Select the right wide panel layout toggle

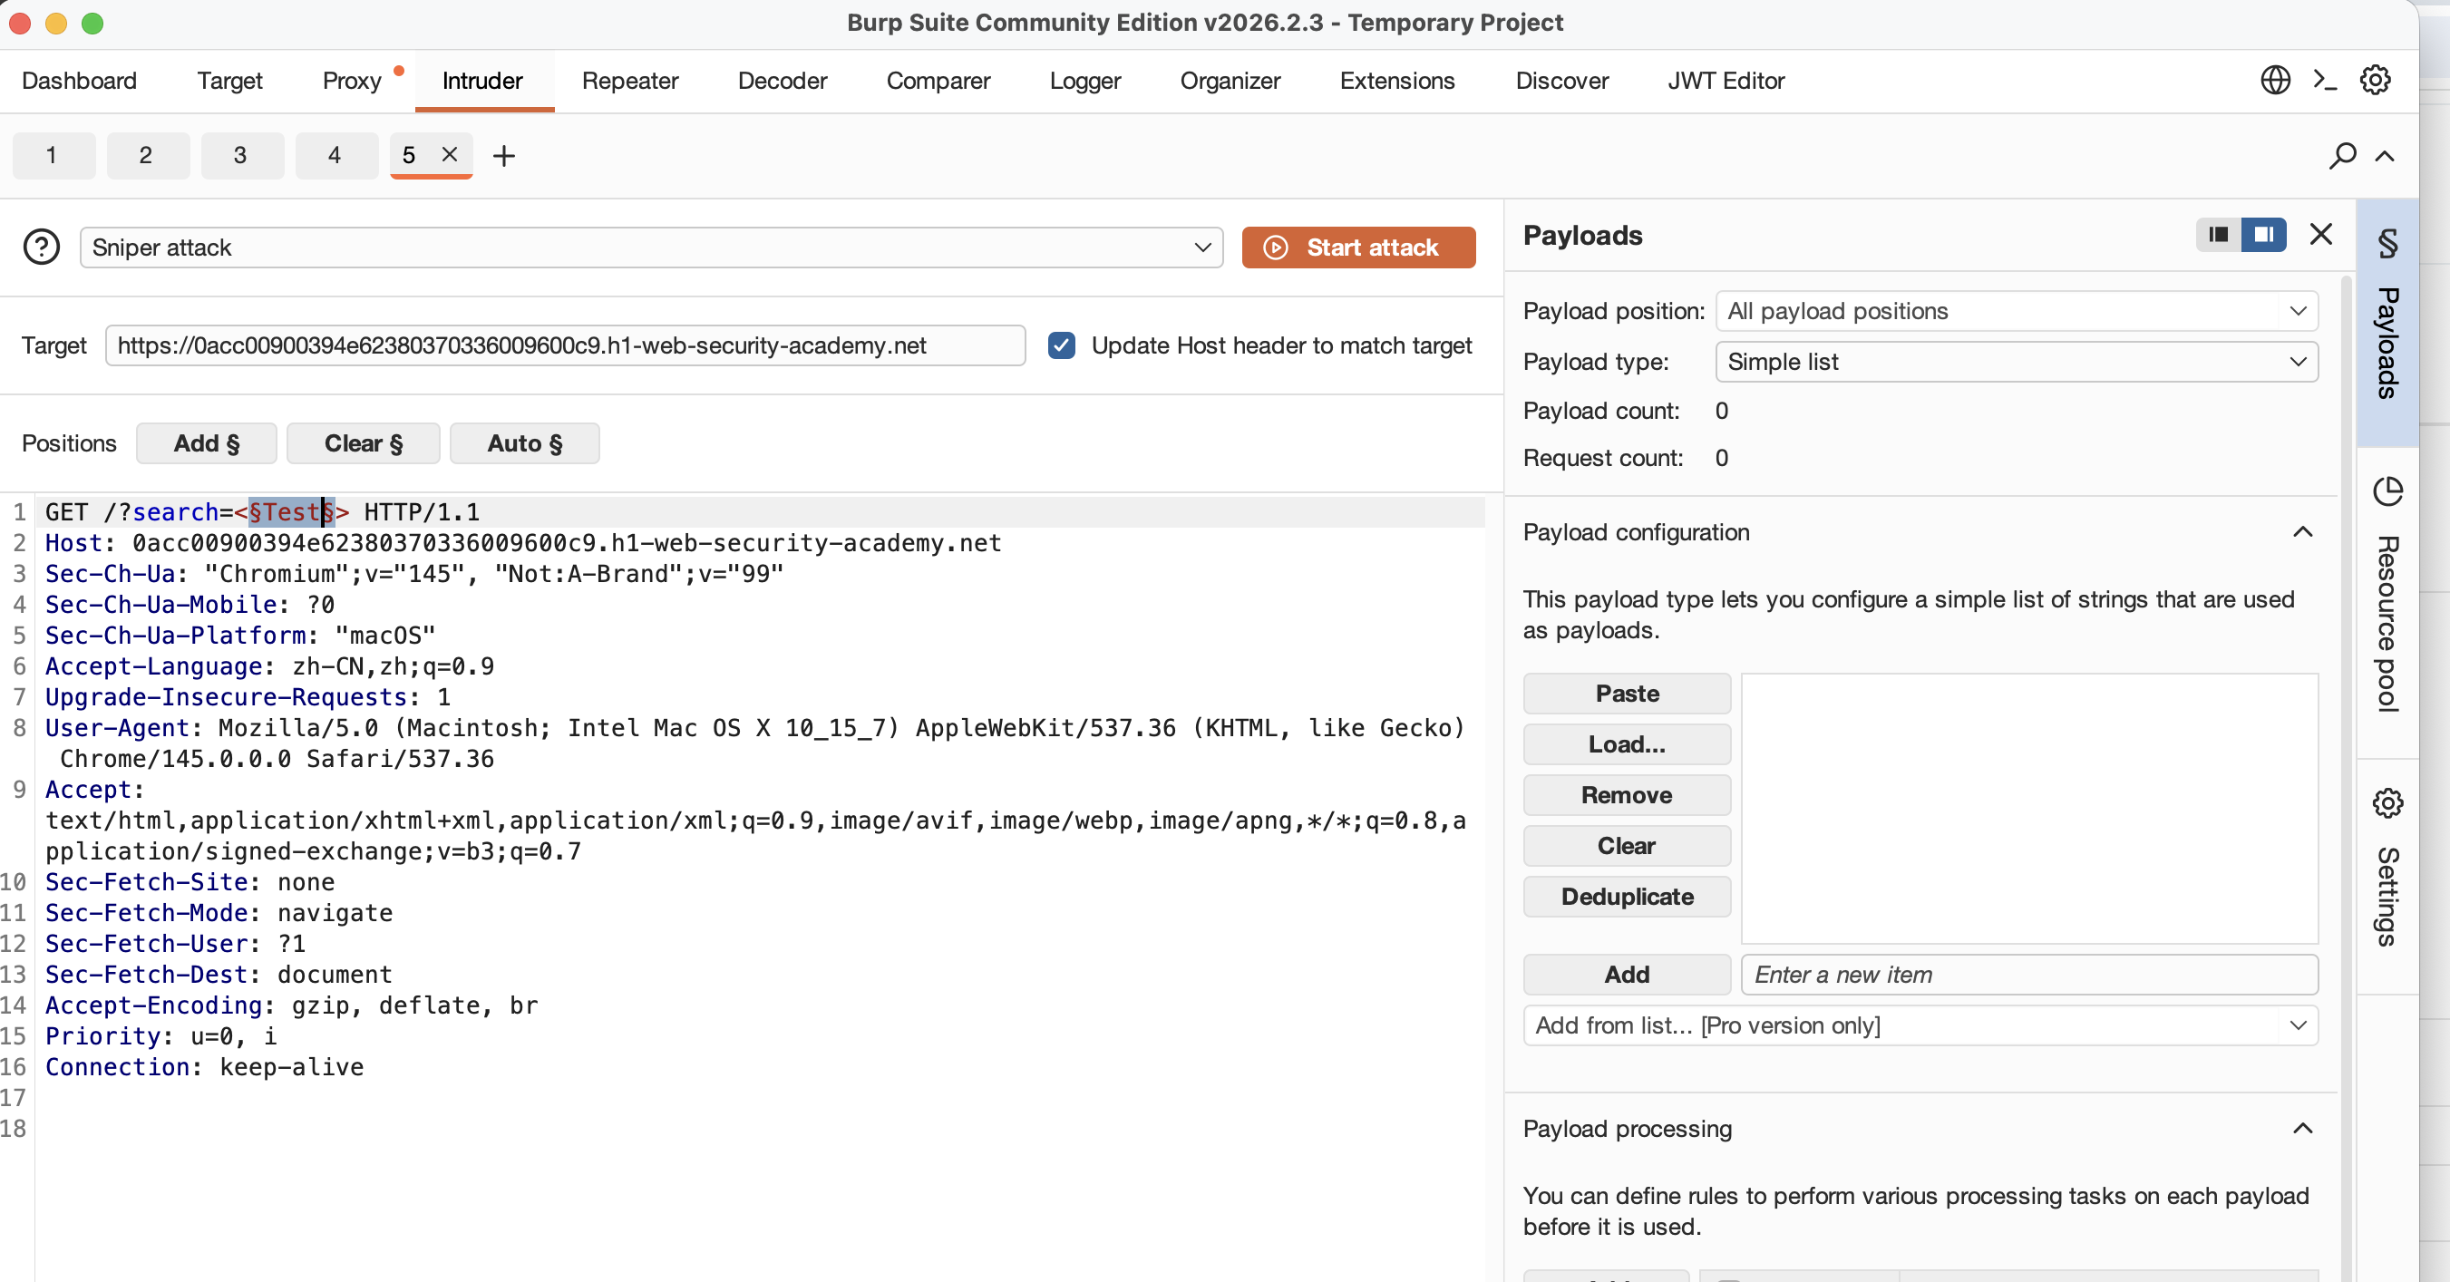pos(2263,234)
